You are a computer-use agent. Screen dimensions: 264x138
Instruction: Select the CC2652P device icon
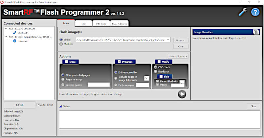pos(15,33)
